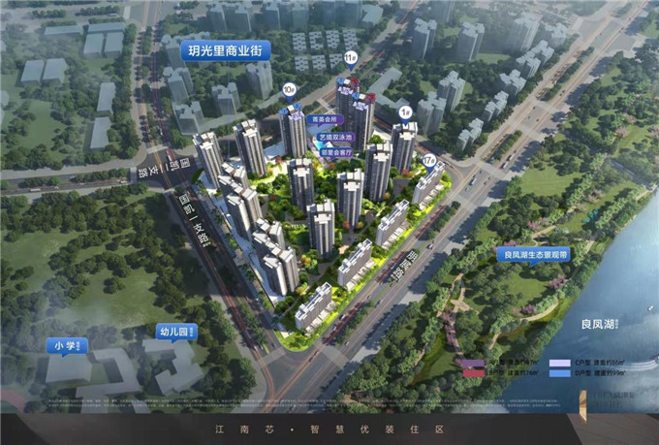Click the blue D户型 legend swatch

point(560,373)
